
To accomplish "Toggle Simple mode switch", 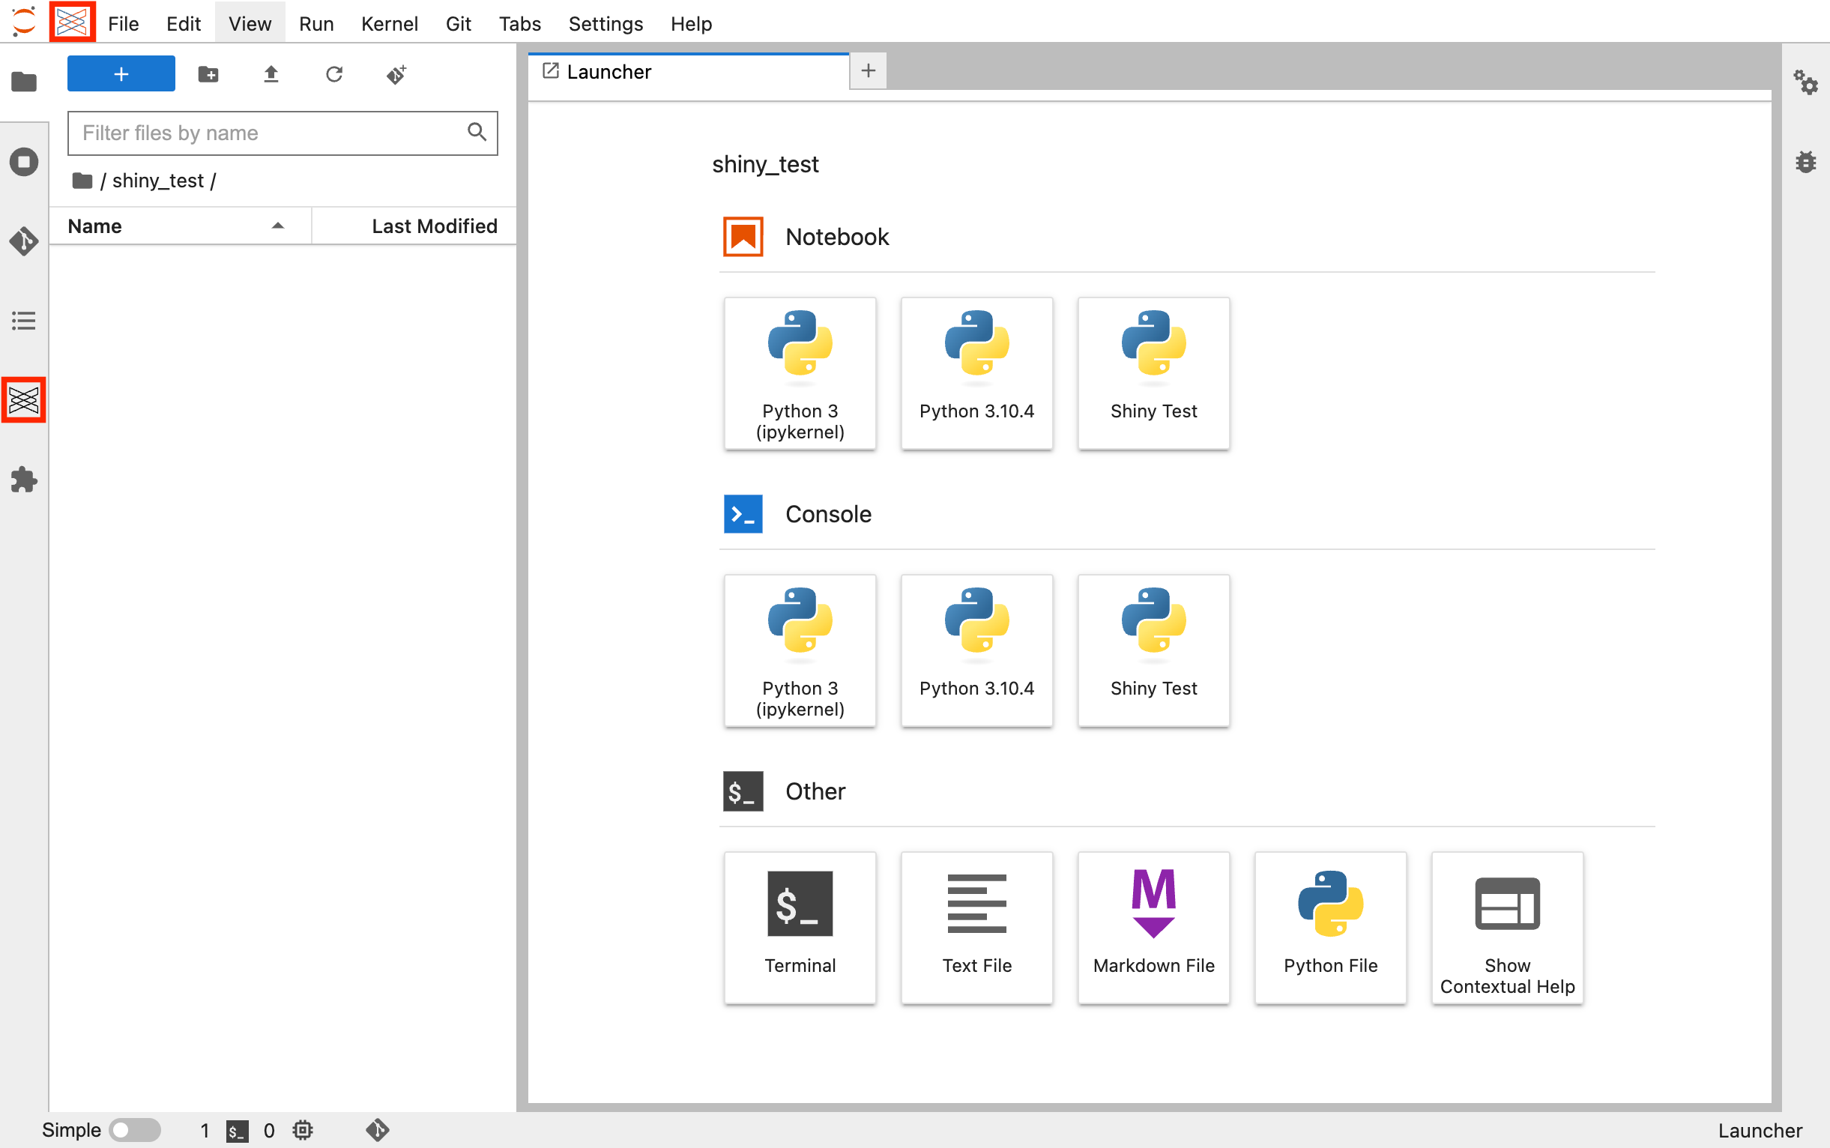I will 132,1129.
